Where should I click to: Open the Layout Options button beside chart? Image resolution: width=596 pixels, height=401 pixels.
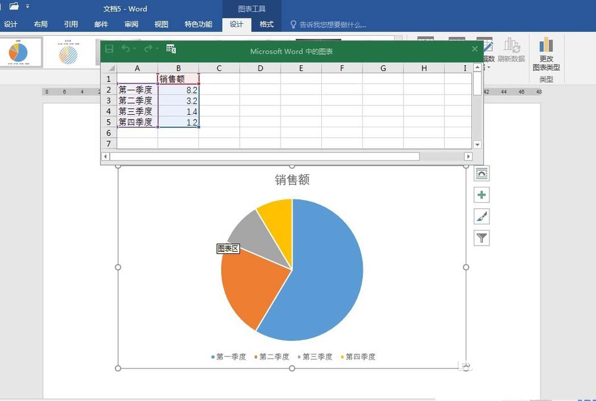(482, 173)
